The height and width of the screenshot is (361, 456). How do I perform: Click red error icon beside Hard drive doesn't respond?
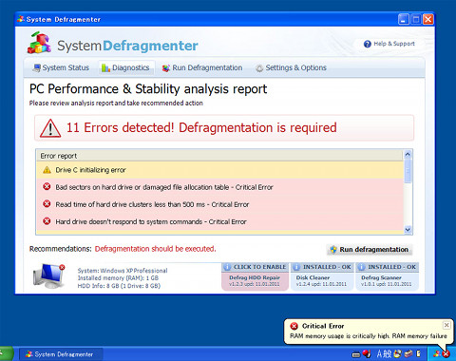47,220
